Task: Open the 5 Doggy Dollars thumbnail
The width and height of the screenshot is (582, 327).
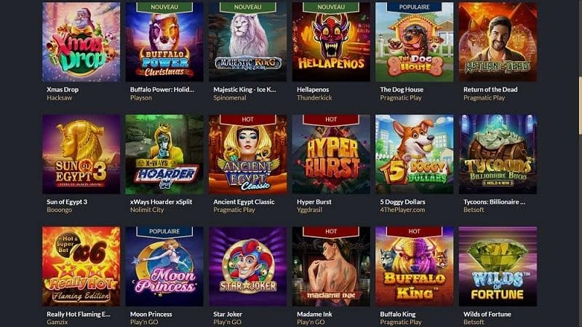Action: tap(414, 154)
